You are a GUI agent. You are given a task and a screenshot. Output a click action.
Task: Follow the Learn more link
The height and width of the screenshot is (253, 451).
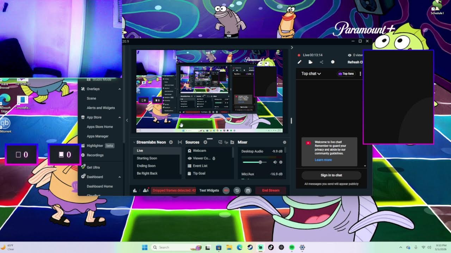323,160
